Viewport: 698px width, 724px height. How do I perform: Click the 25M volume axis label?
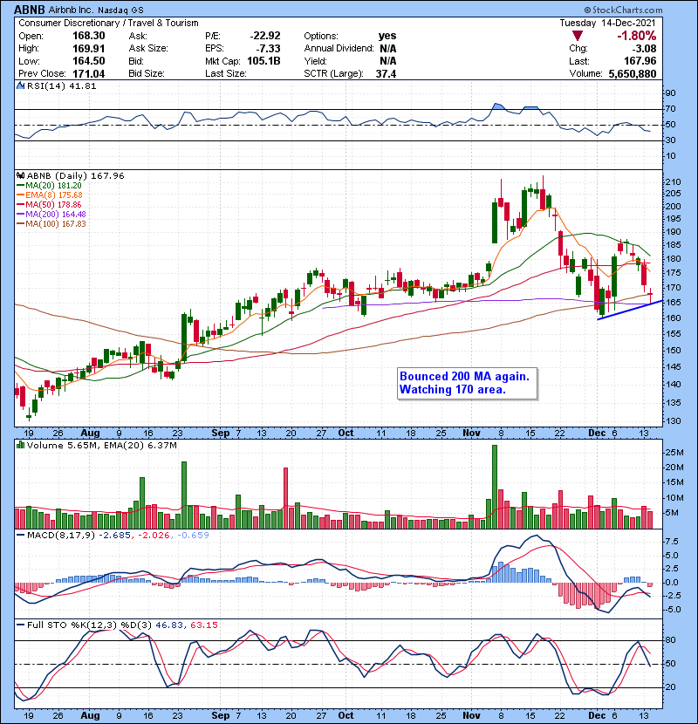click(x=674, y=453)
